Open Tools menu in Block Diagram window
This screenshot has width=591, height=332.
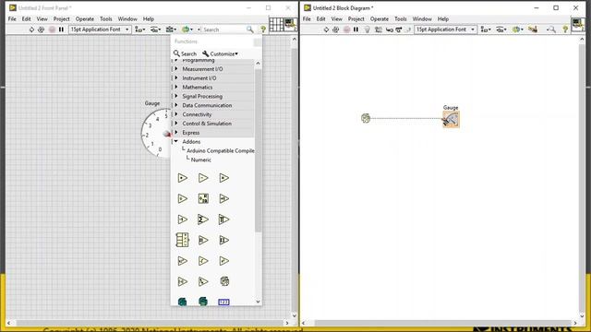click(x=401, y=18)
